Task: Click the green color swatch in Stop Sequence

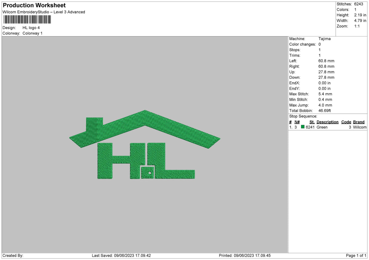Action: [x=303, y=127]
